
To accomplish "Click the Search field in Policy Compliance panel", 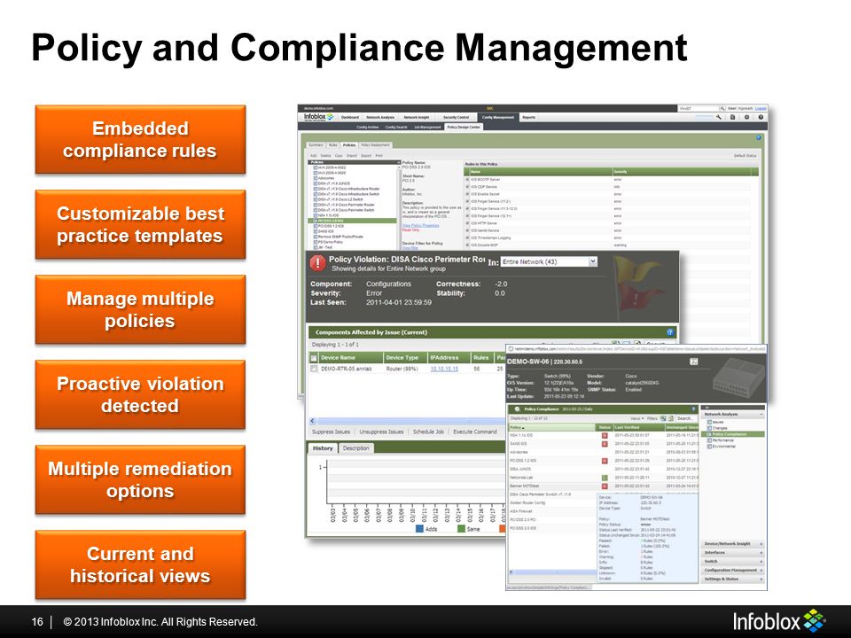I will 685,418.
